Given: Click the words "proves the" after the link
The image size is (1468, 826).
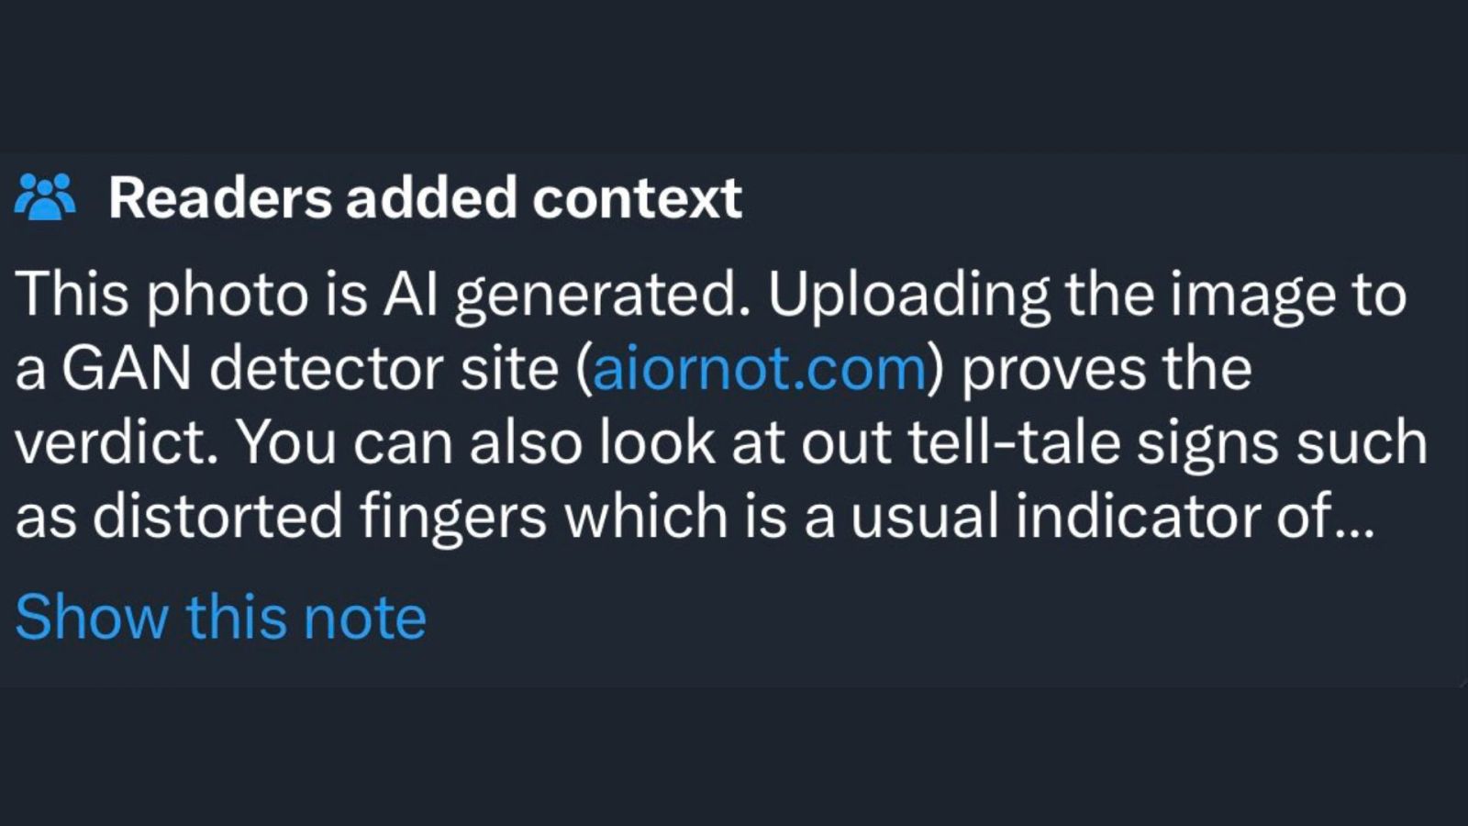Looking at the screenshot, I should point(1107,369).
